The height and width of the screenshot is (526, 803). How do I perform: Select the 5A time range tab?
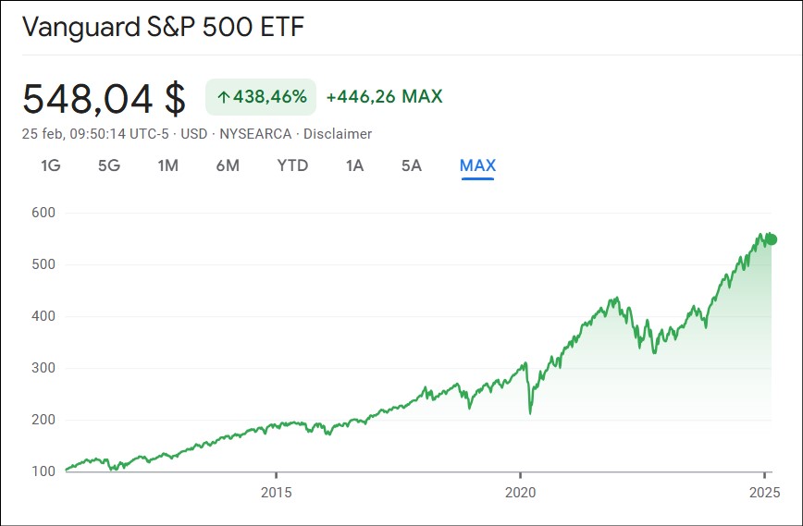(x=412, y=165)
